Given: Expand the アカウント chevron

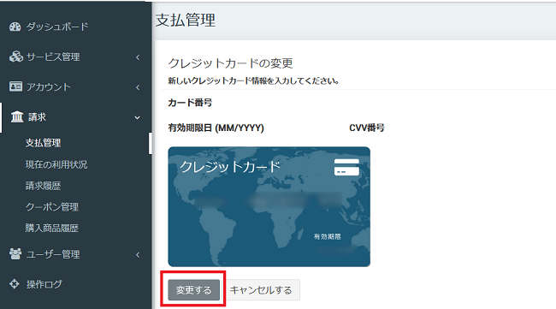Looking at the screenshot, I should 138,87.
